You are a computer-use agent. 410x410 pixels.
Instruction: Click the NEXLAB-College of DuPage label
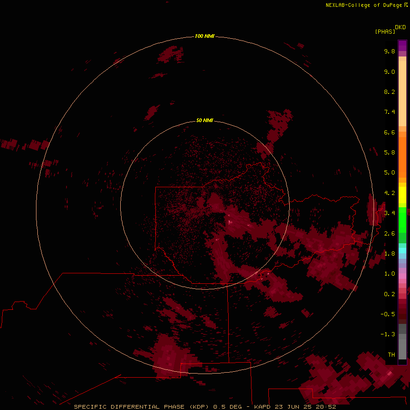[x=364, y=5]
